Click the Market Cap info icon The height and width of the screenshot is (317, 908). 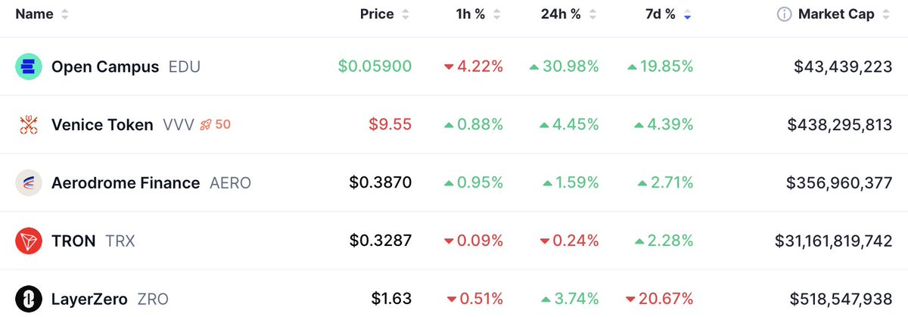click(x=785, y=14)
